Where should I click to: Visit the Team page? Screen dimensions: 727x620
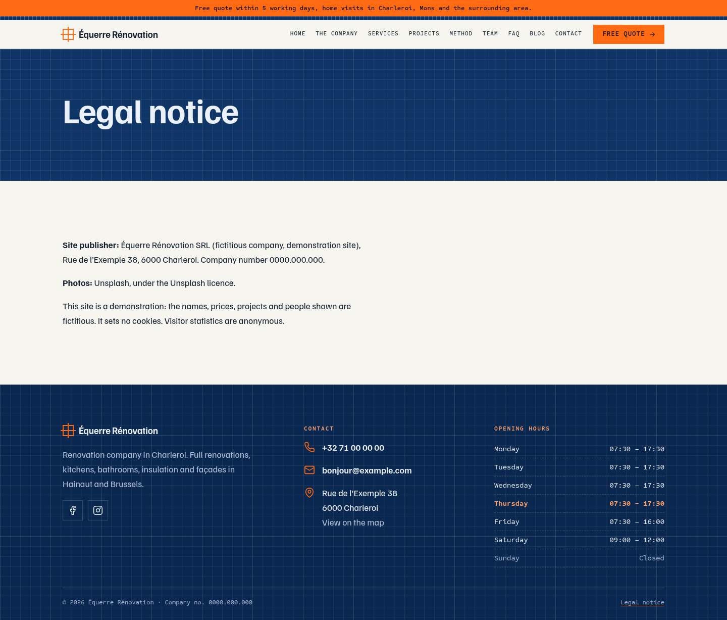(x=490, y=34)
